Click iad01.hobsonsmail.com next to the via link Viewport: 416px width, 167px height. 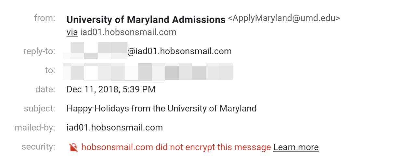128,32
